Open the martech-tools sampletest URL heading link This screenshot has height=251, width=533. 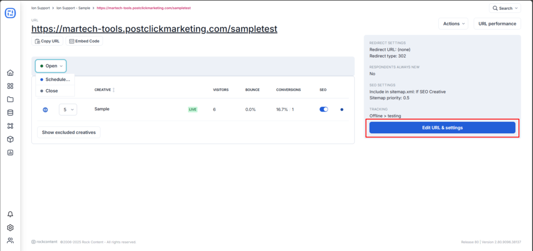click(154, 29)
